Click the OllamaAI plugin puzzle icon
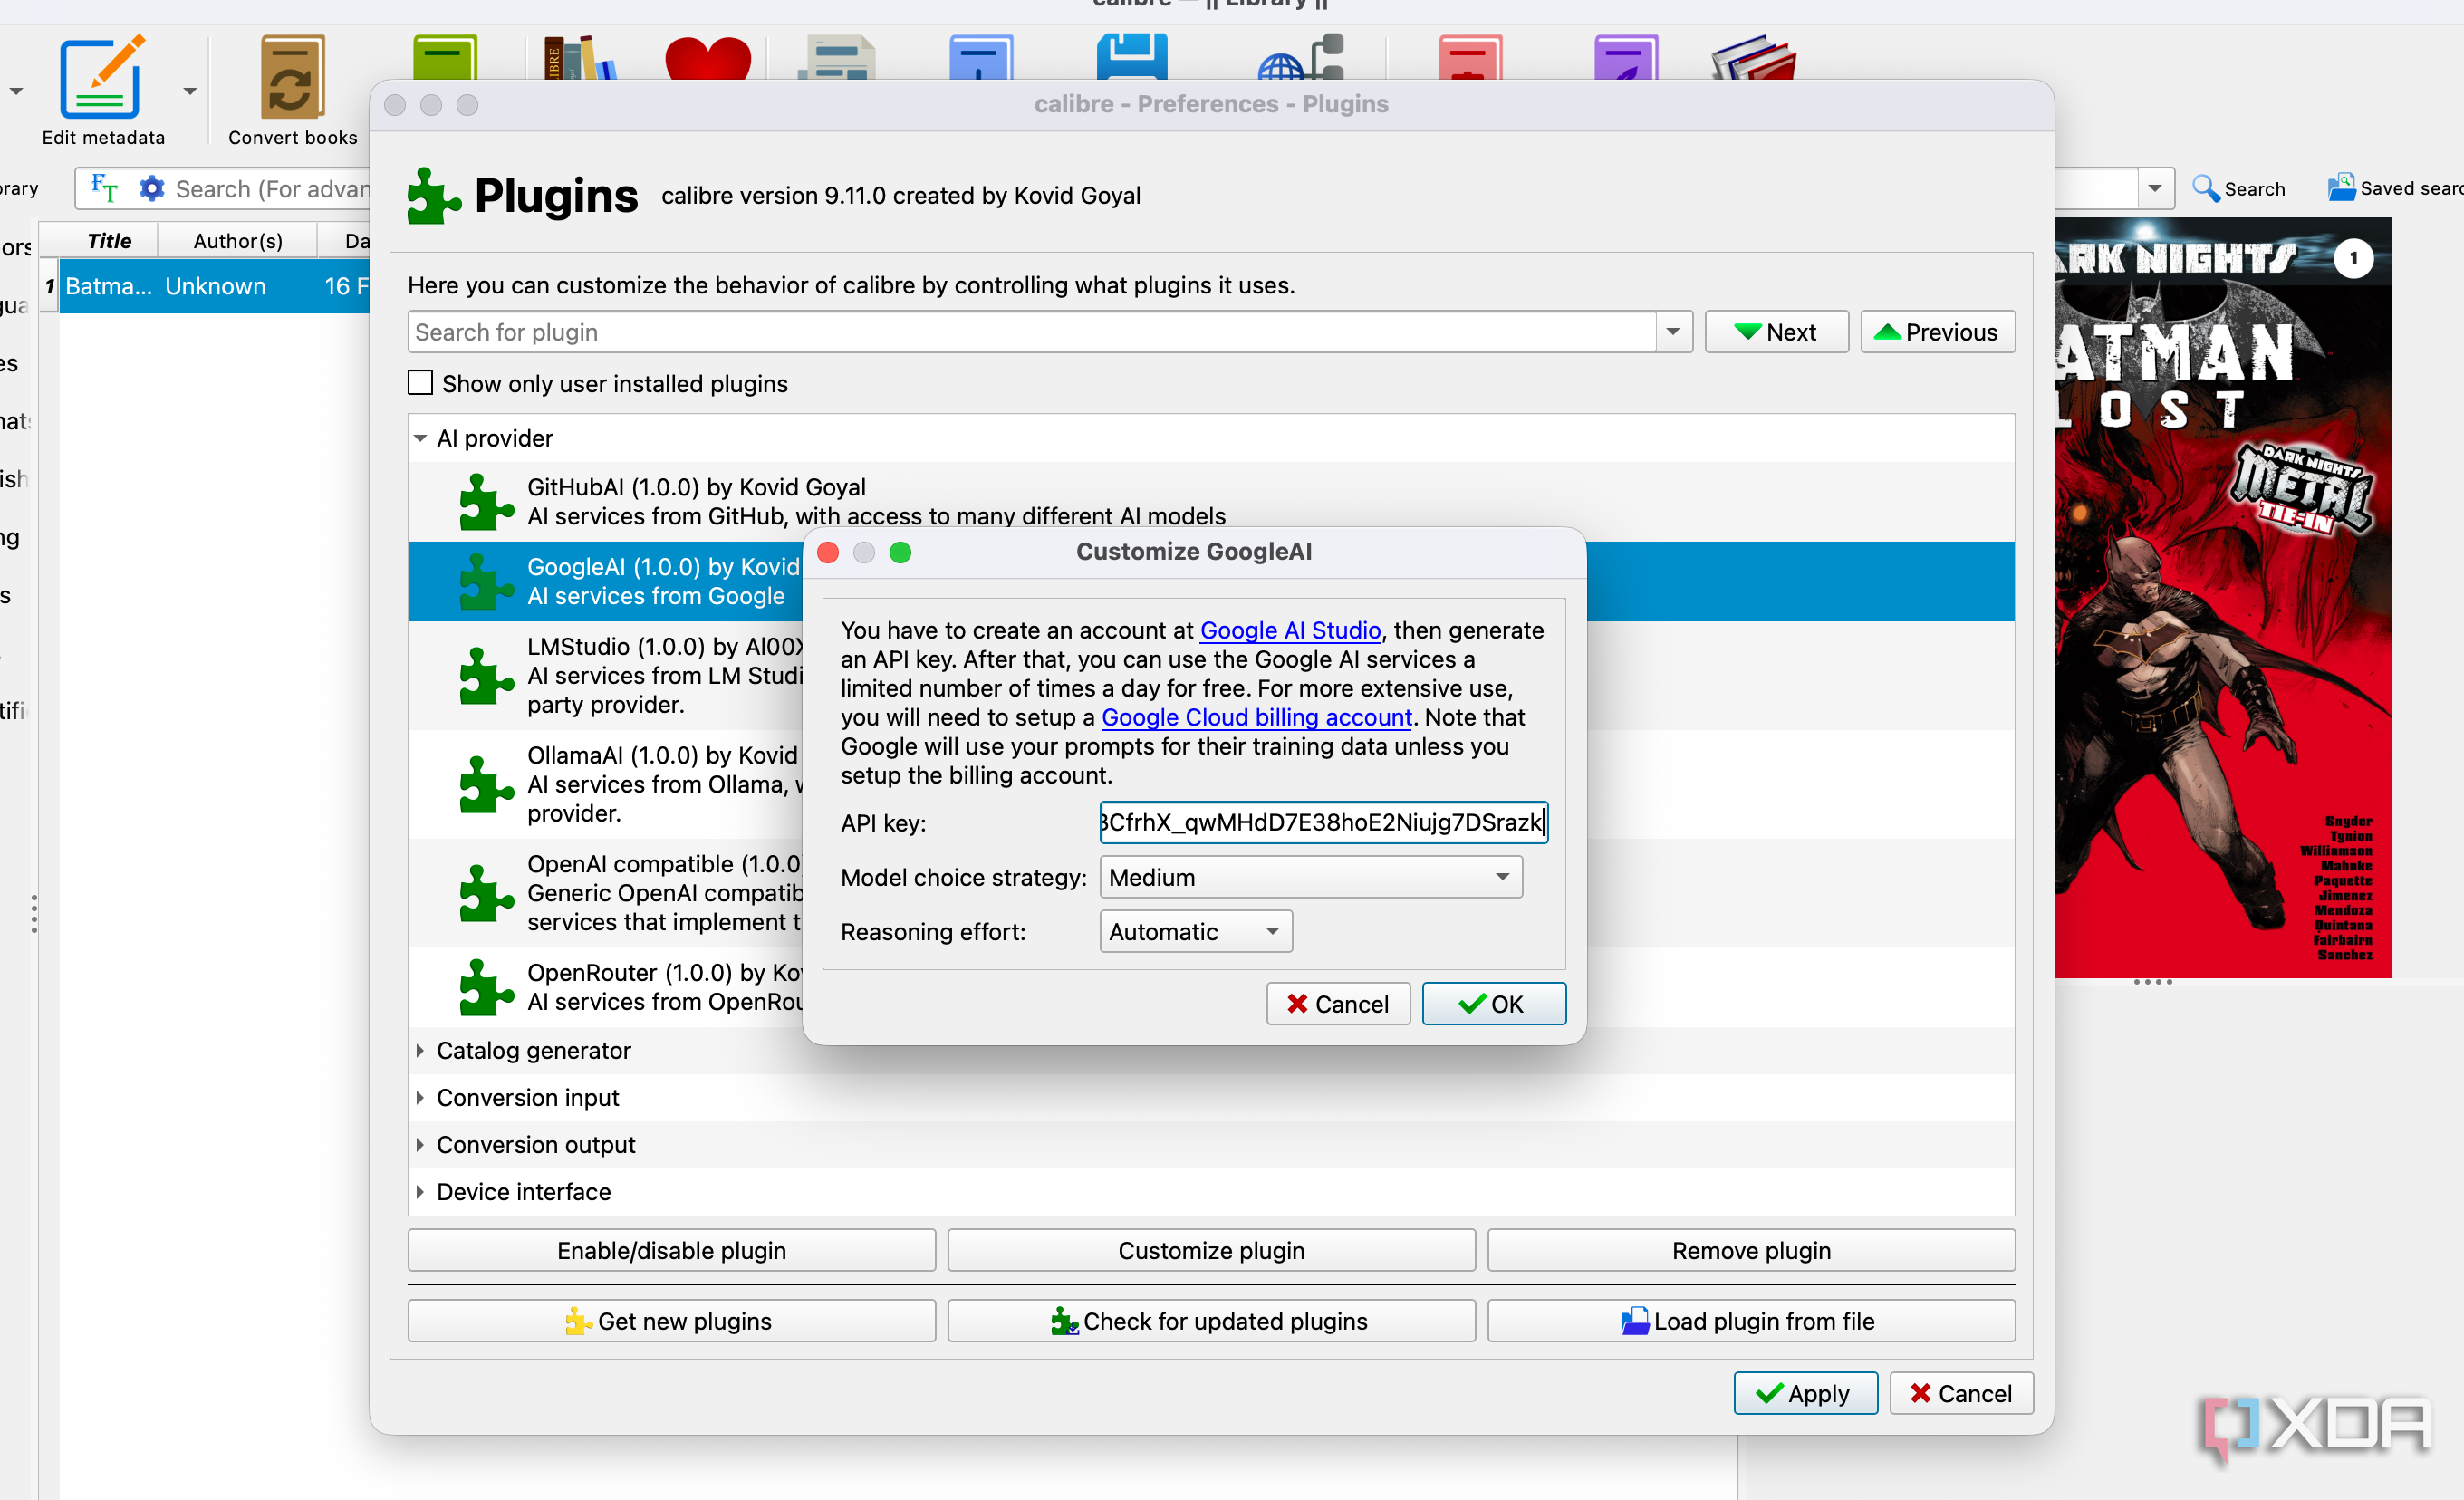Viewport: 2464px width, 1500px height. pyautogui.click(x=486, y=784)
